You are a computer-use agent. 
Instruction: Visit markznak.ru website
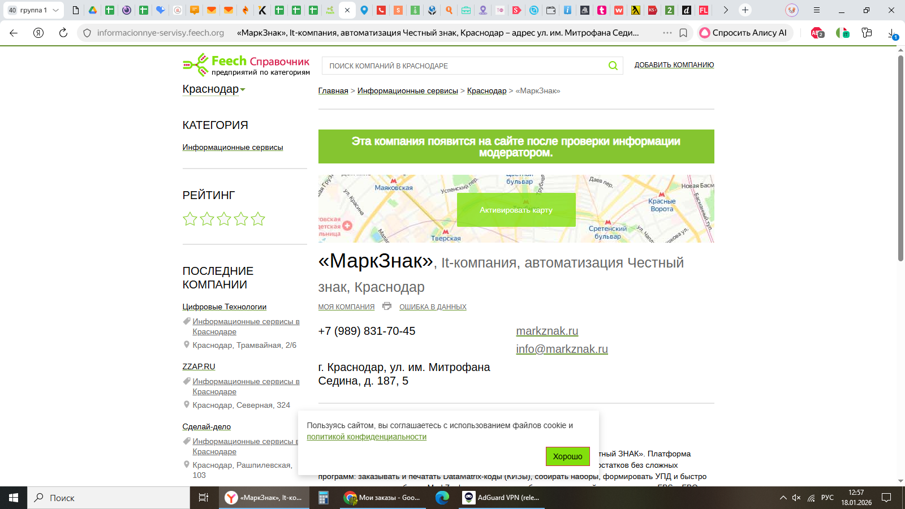pos(547,331)
